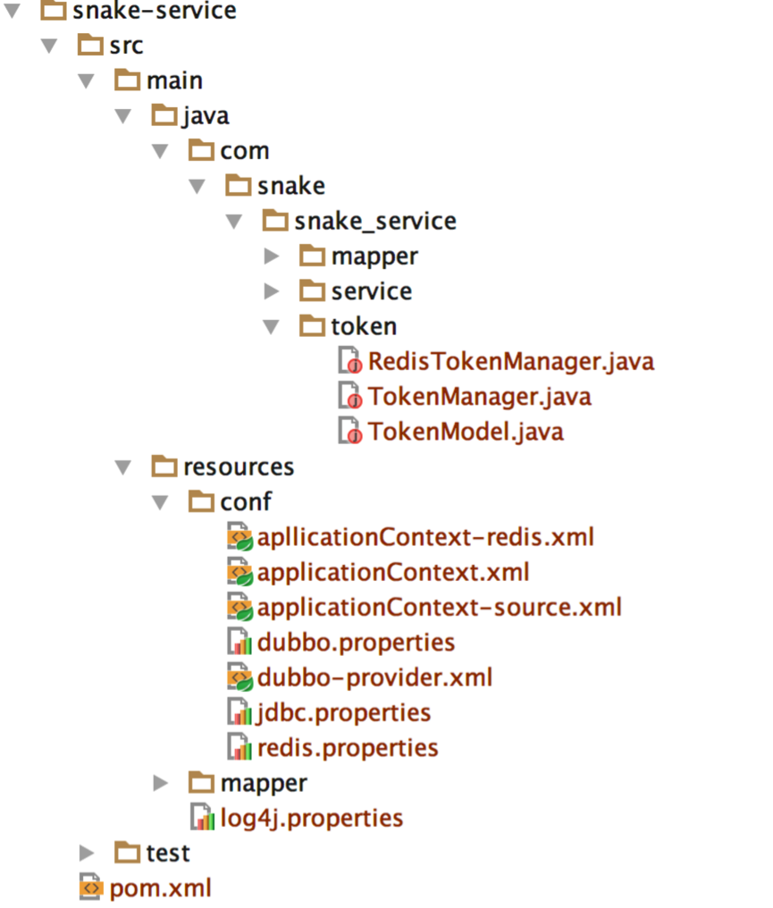Viewport: 773px width, 908px height.
Task: Click the snake package folder icon
Action: point(239,185)
